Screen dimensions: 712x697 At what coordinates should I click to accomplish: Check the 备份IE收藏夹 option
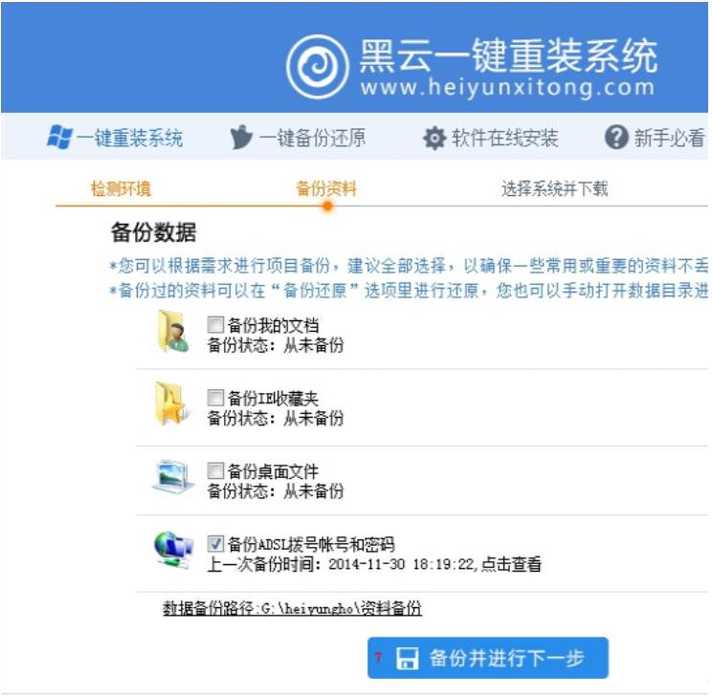215,398
